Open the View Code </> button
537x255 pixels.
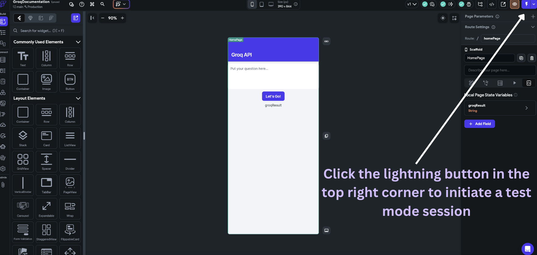pyautogui.click(x=492, y=4)
